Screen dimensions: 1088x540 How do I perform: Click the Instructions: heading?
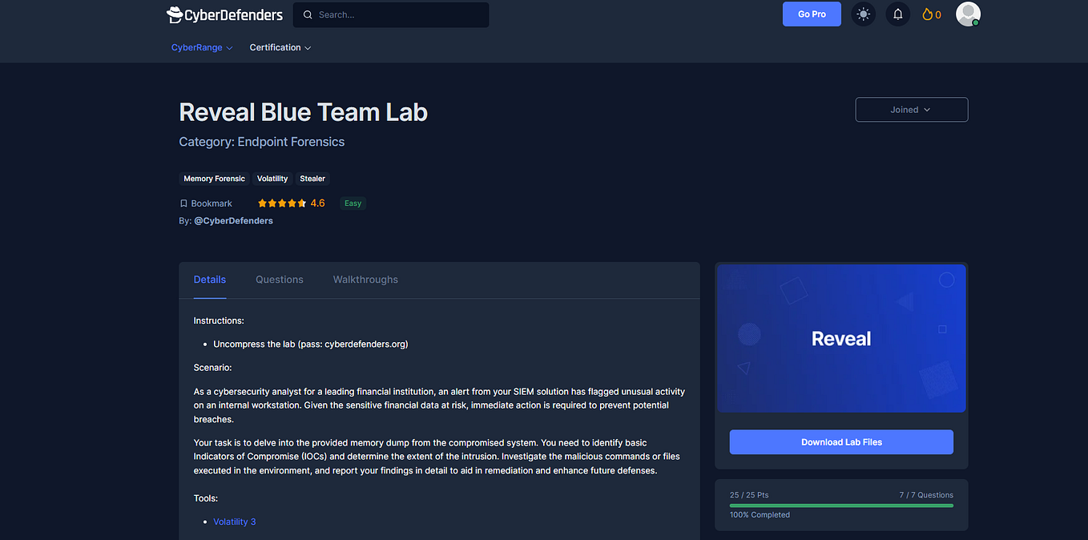219,320
